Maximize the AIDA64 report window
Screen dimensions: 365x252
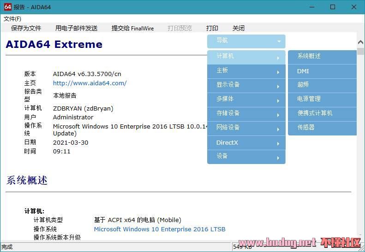point(333,7)
